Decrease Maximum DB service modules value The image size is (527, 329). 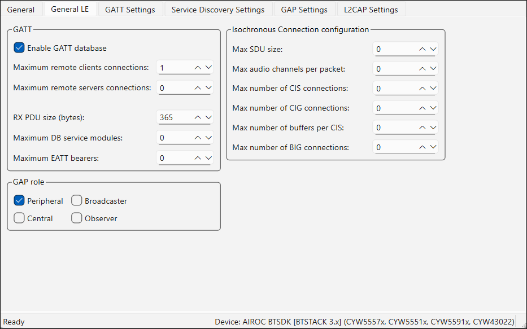(208, 138)
